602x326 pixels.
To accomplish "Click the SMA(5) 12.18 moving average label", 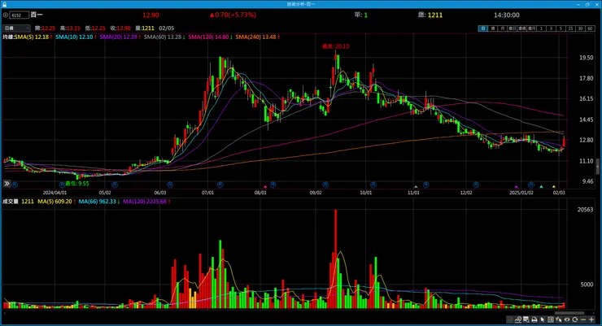I will click(x=33, y=37).
